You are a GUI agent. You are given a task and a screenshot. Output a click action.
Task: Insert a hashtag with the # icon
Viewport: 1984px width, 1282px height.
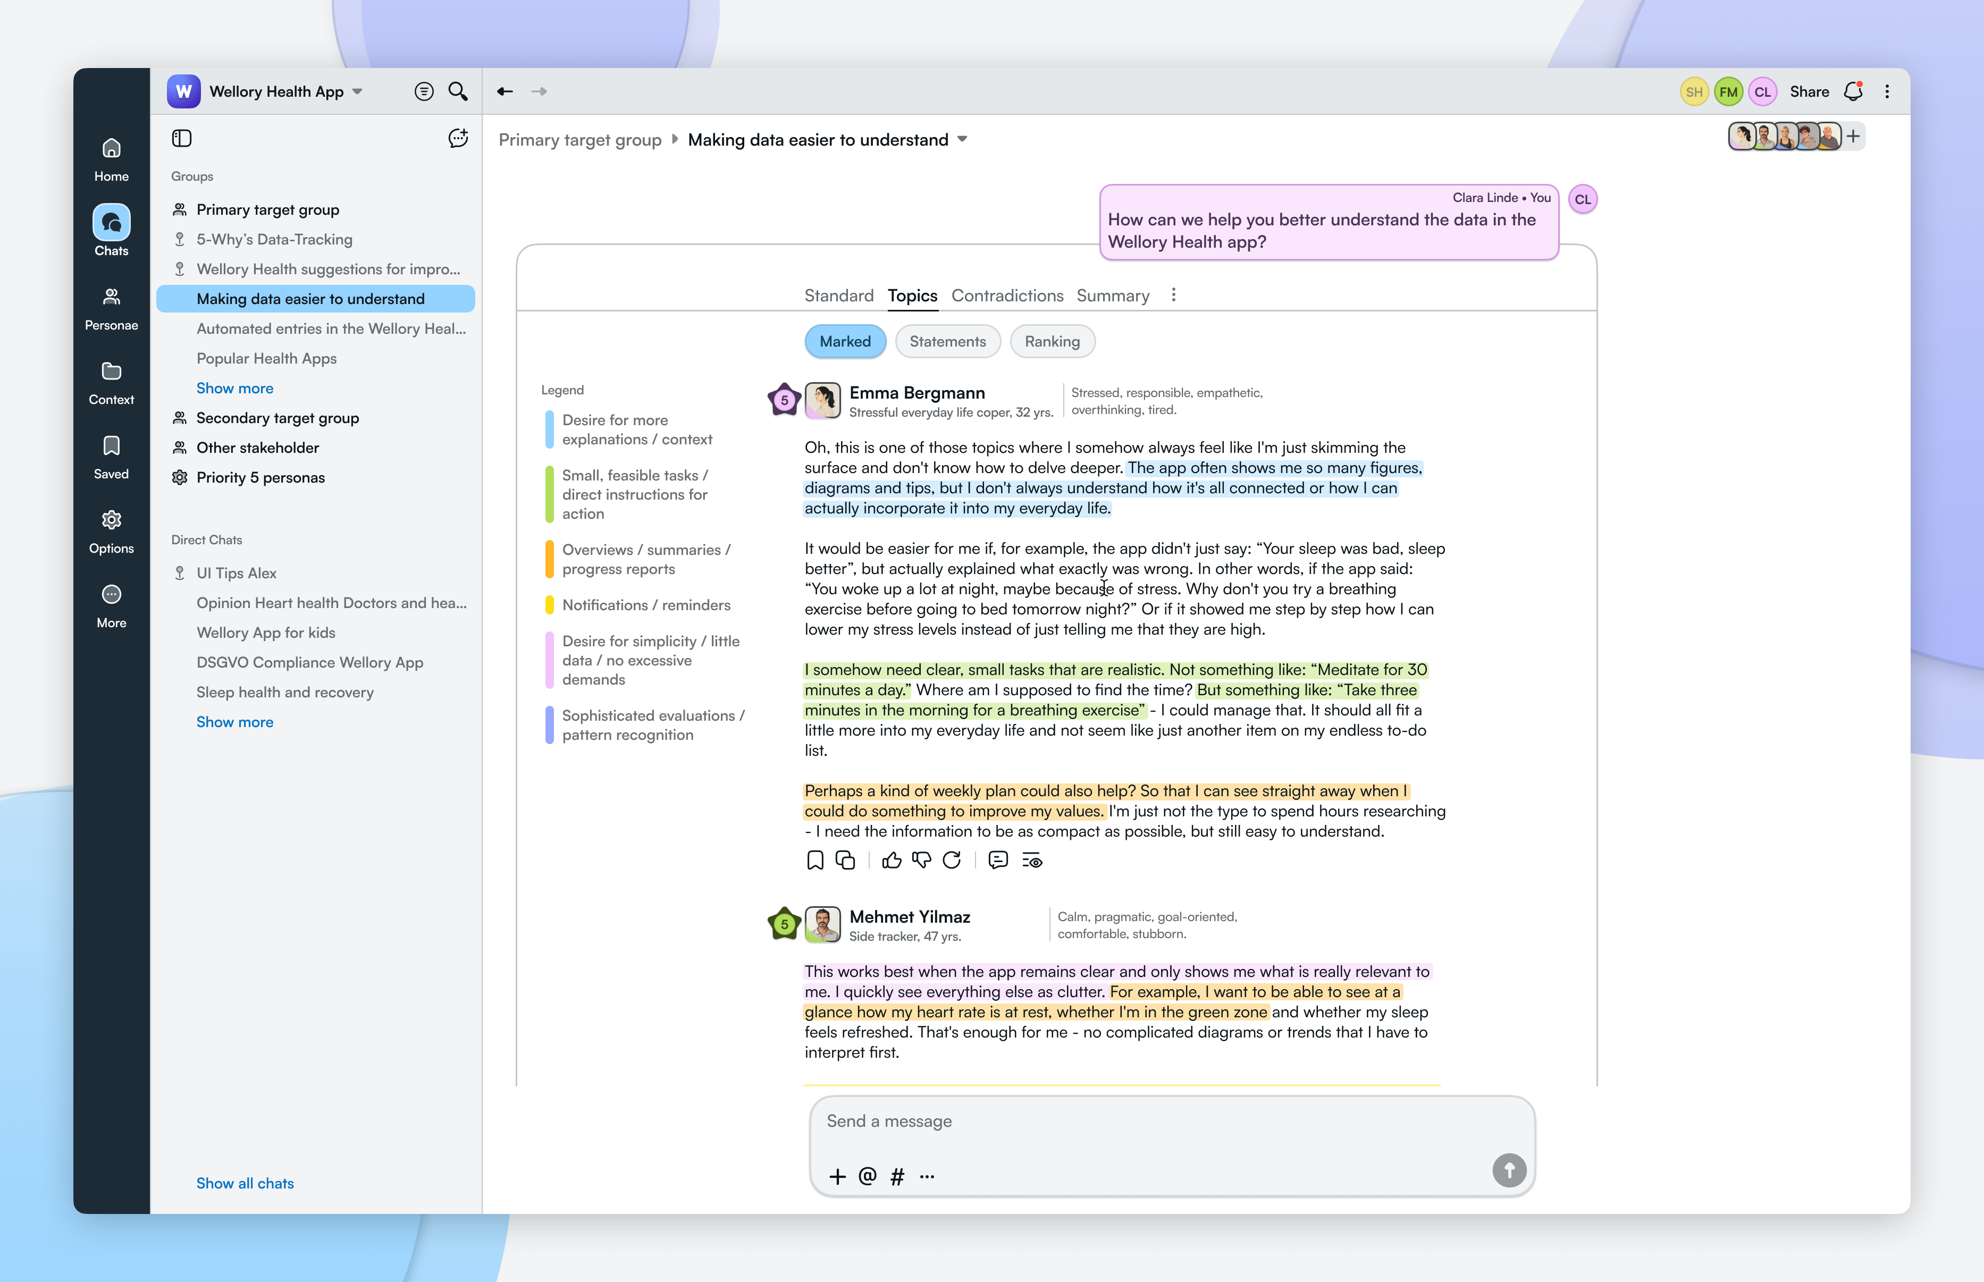click(897, 1176)
